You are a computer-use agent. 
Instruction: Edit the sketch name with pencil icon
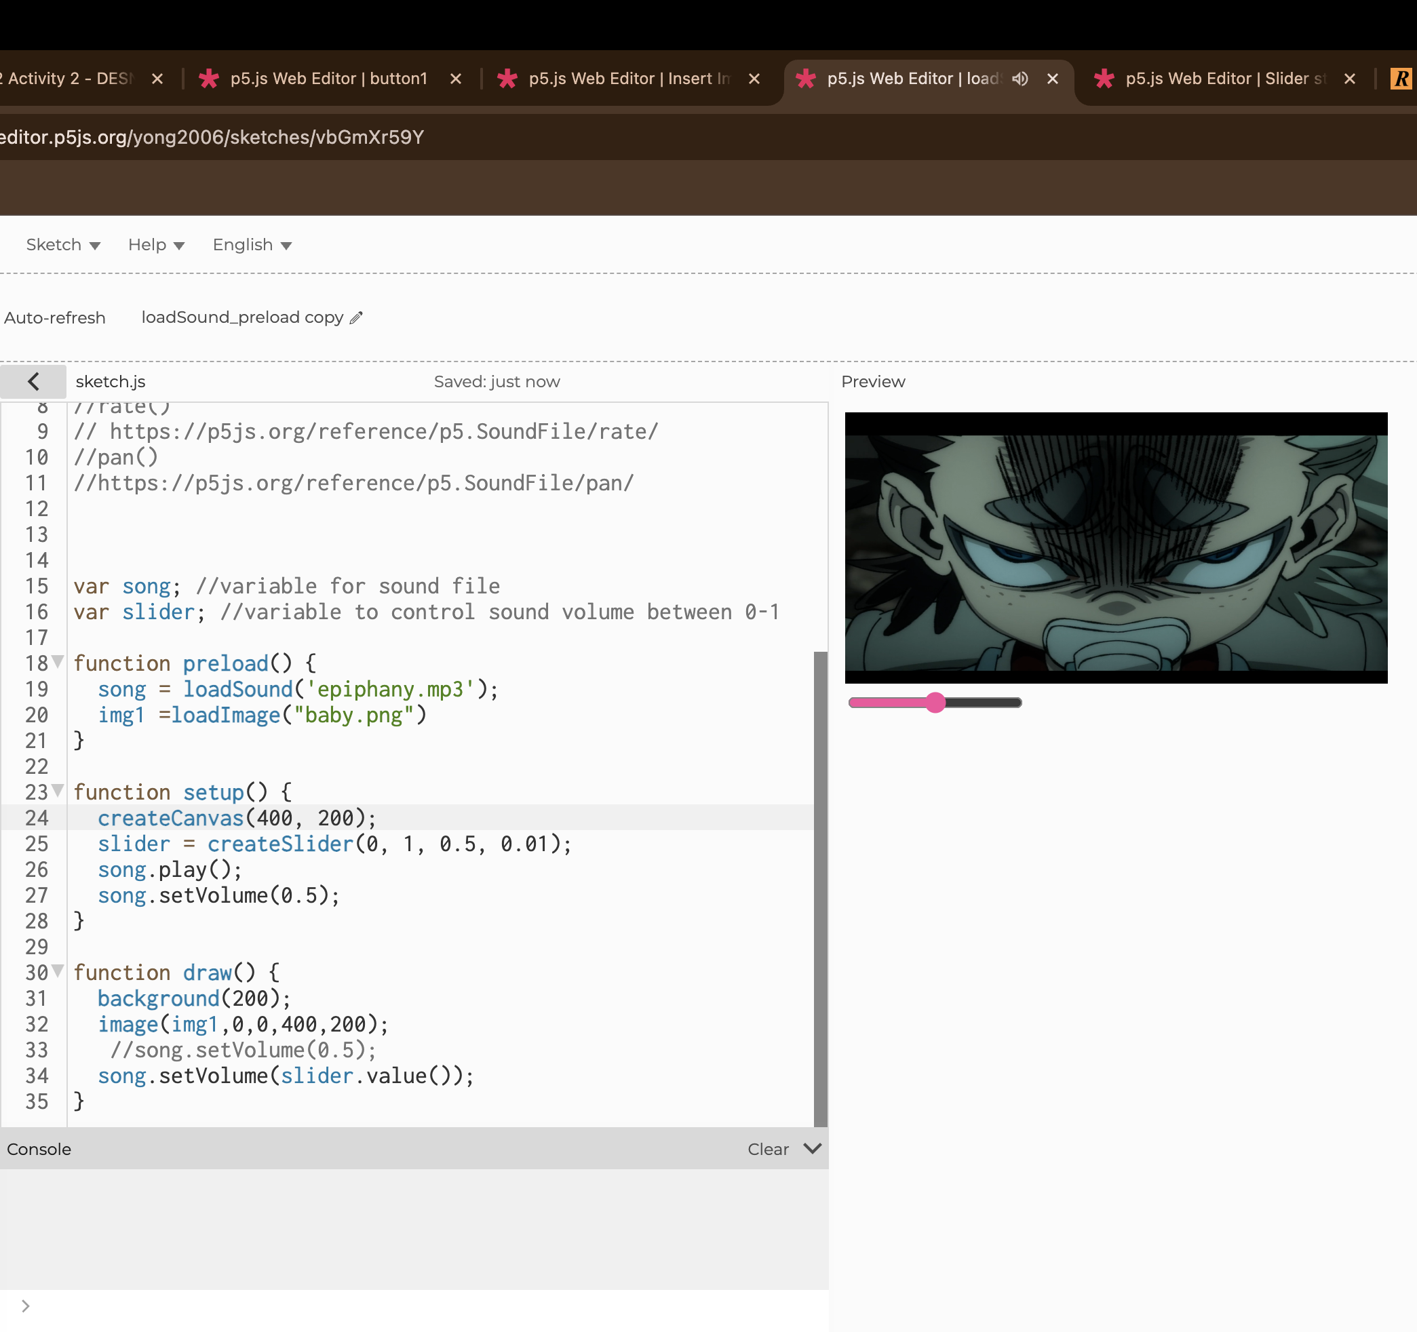point(356,318)
